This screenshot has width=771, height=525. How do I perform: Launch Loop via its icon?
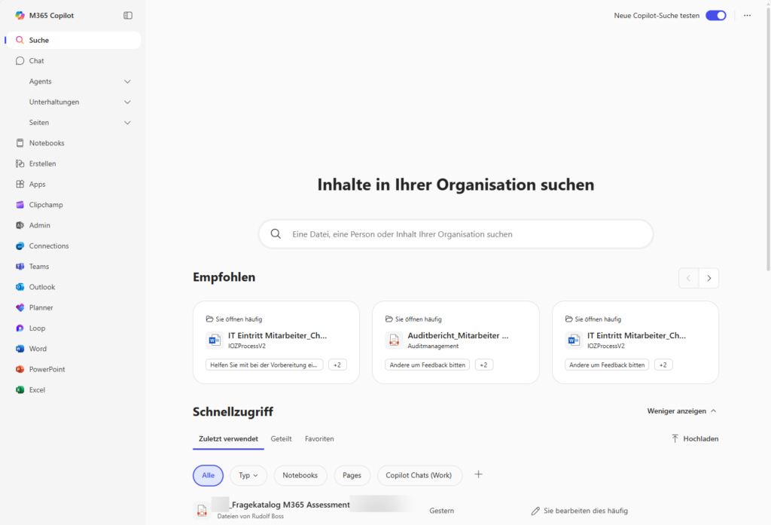click(20, 328)
